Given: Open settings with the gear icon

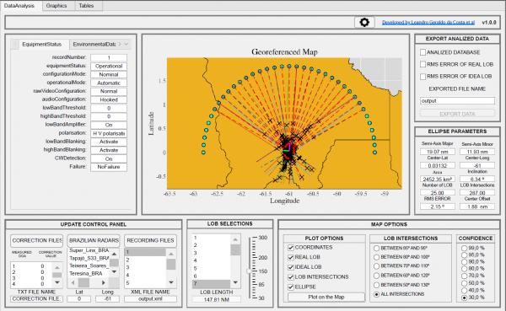Looking at the screenshot, I should 364,22.
